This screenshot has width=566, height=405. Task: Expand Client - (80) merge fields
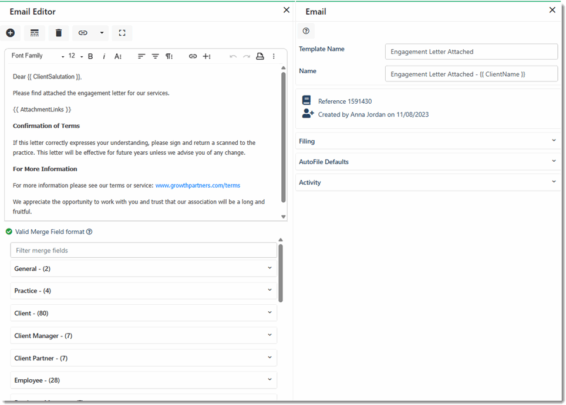[144, 313]
